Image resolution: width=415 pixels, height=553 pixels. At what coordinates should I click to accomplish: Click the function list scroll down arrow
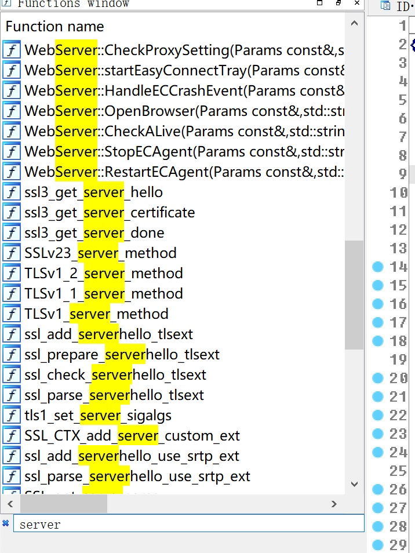pos(354,484)
